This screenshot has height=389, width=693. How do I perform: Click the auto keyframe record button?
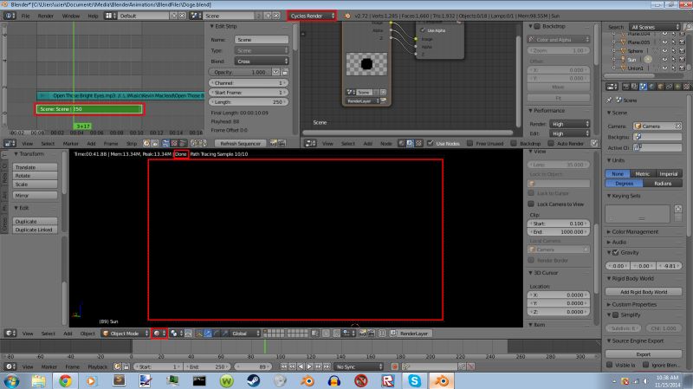[x=395, y=366]
